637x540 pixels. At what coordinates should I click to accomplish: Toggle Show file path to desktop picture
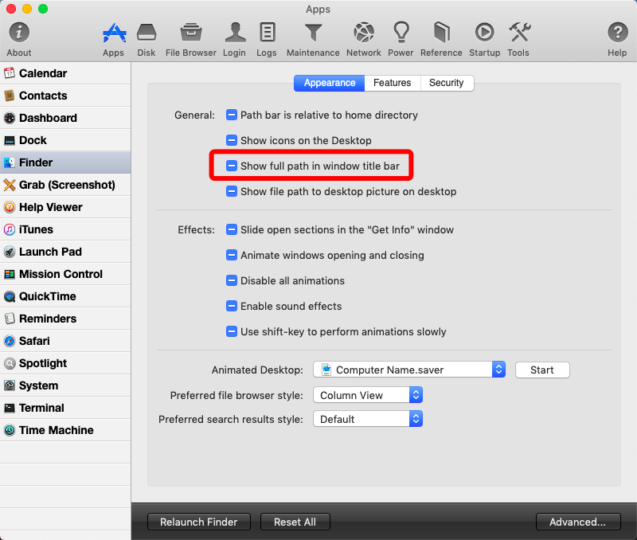[x=232, y=191]
